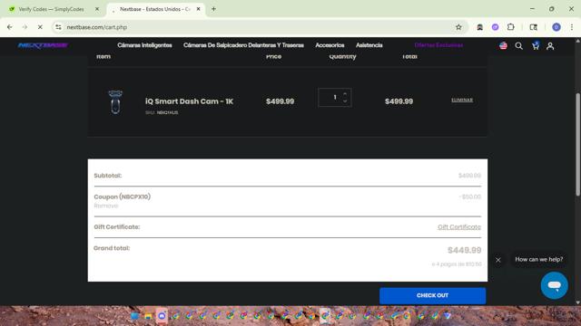This screenshot has height=326, width=581.
Task: Dismiss the 'How can we help?' popup
Action: (498, 260)
